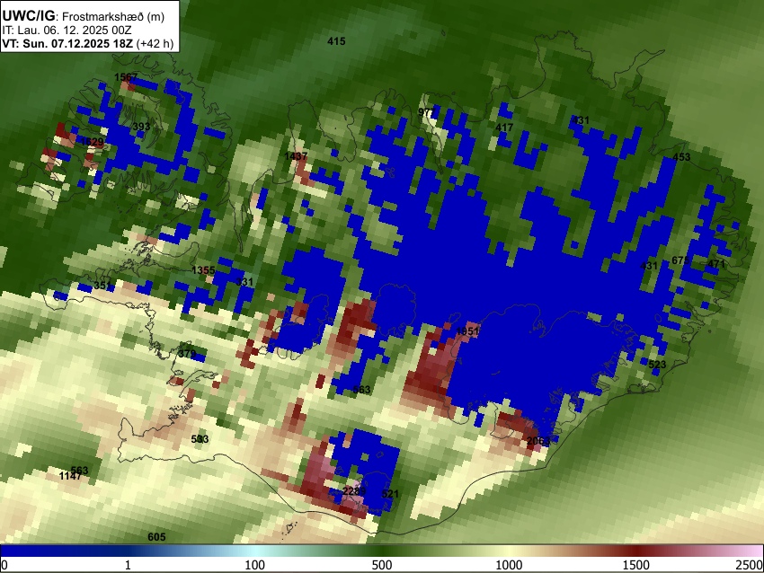Click the map value 1567
This screenshot has width=764, height=573.
point(126,77)
